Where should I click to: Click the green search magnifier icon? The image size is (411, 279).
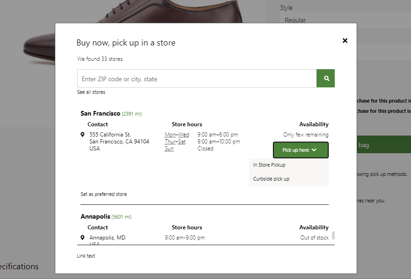(x=325, y=78)
